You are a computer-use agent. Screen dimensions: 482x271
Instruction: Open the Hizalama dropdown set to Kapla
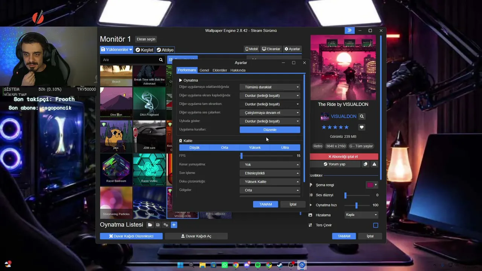click(361, 215)
